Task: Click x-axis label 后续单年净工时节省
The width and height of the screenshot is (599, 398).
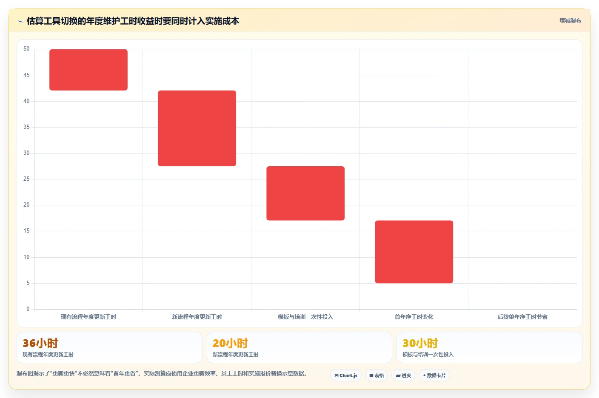Action: pyautogui.click(x=522, y=317)
